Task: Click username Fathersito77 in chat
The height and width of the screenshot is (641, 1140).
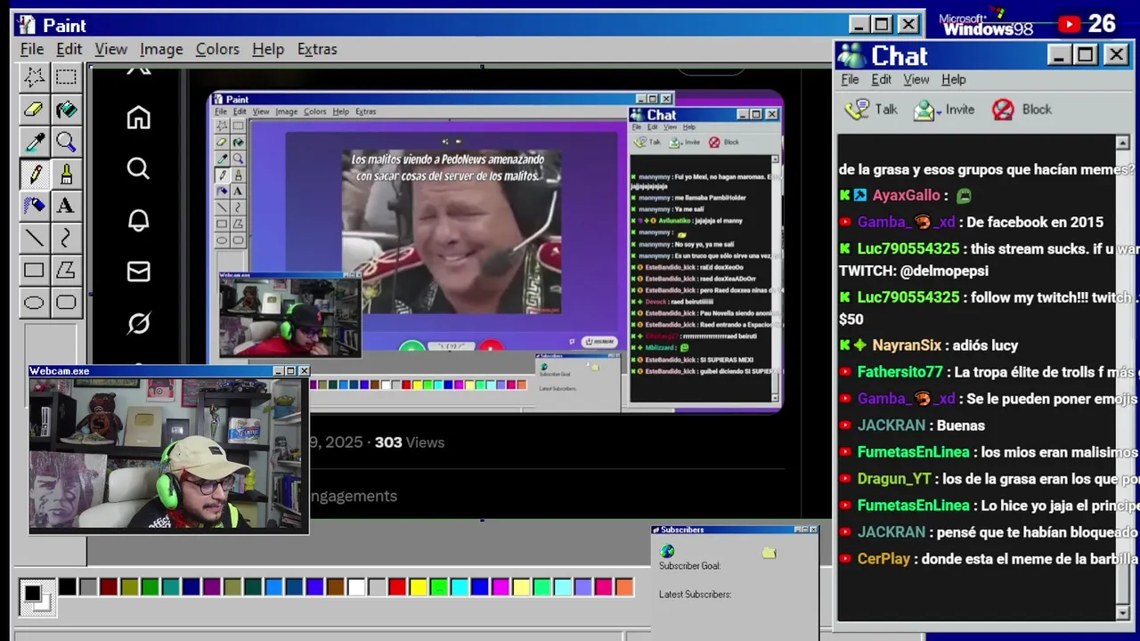Action: pos(900,372)
